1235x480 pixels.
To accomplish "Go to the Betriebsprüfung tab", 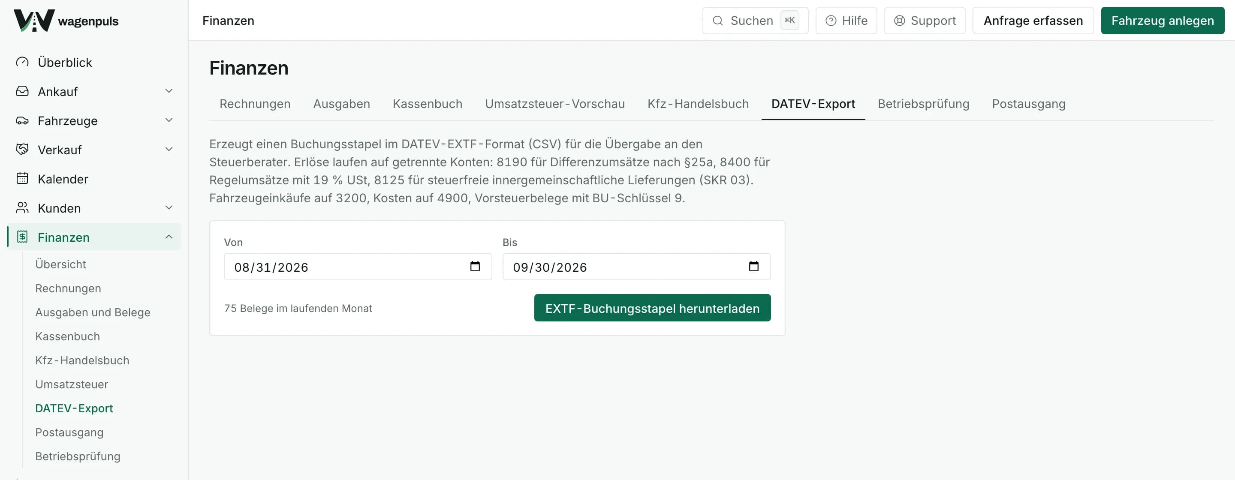I will click(x=923, y=104).
